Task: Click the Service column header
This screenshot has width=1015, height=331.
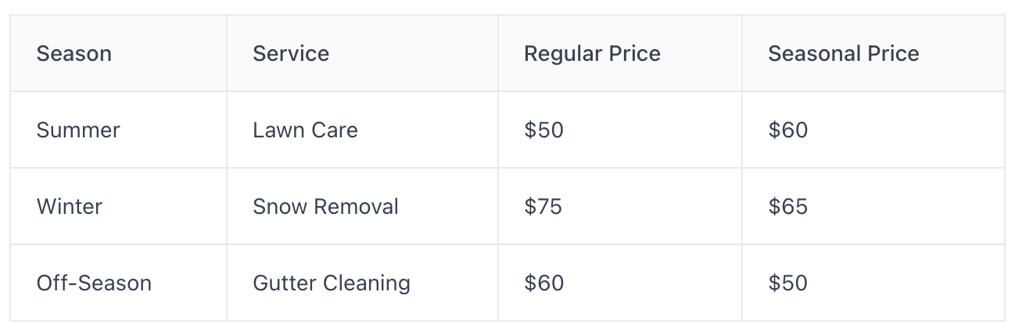Action: tap(362, 53)
